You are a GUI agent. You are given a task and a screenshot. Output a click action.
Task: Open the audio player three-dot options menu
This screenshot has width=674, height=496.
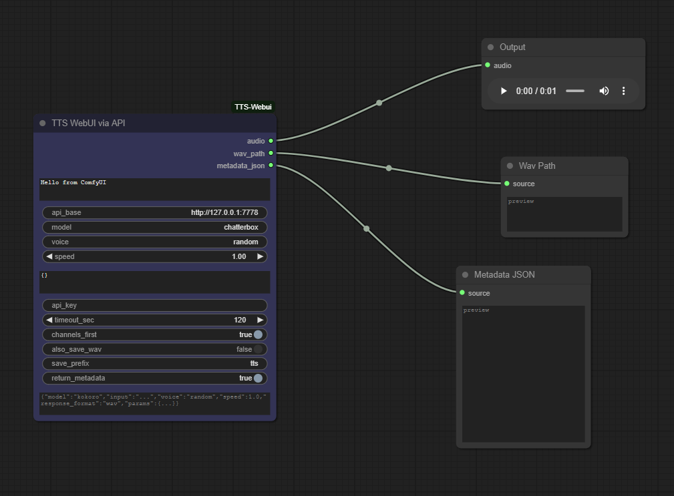pyautogui.click(x=623, y=91)
